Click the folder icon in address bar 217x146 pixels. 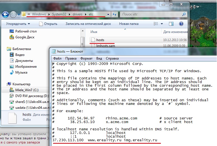pyautogui.click(x=24, y=14)
